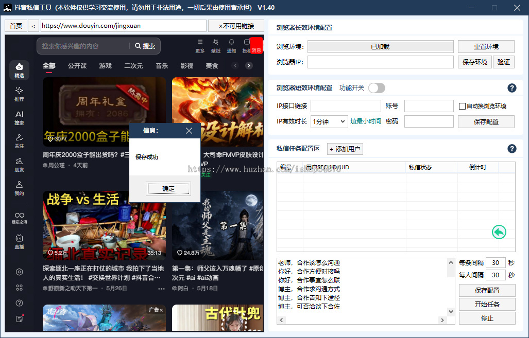Select the 公开课 category tab

77,66
